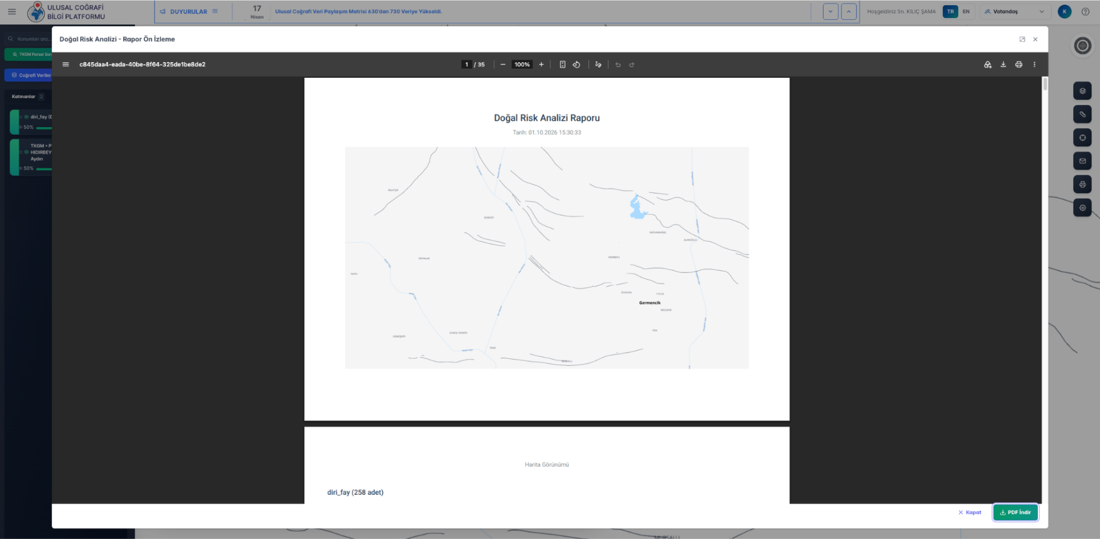This screenshot has height=539, width=1100.
Task: Switch language to TR
Action: coord(950,12)
